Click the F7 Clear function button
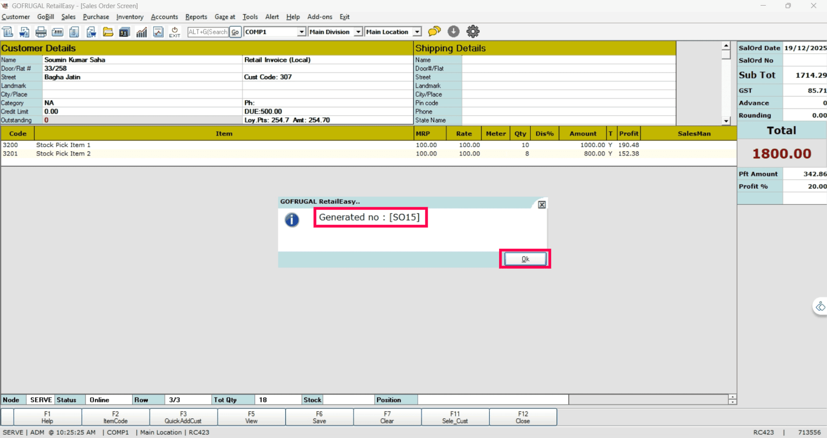 click(x=387, y=417)
